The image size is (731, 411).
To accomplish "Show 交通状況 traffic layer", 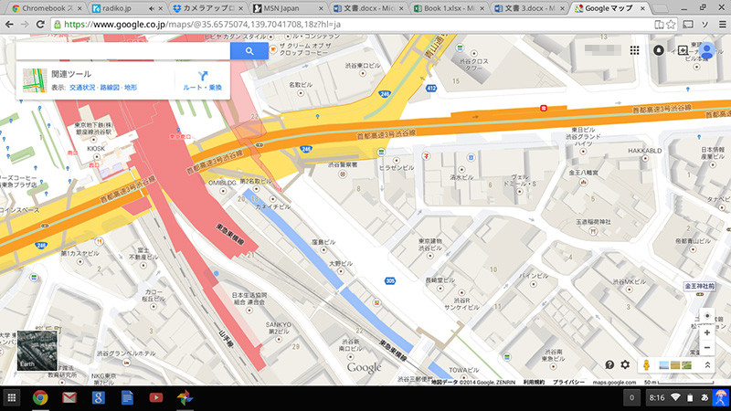I will click(x=82, y=88).
